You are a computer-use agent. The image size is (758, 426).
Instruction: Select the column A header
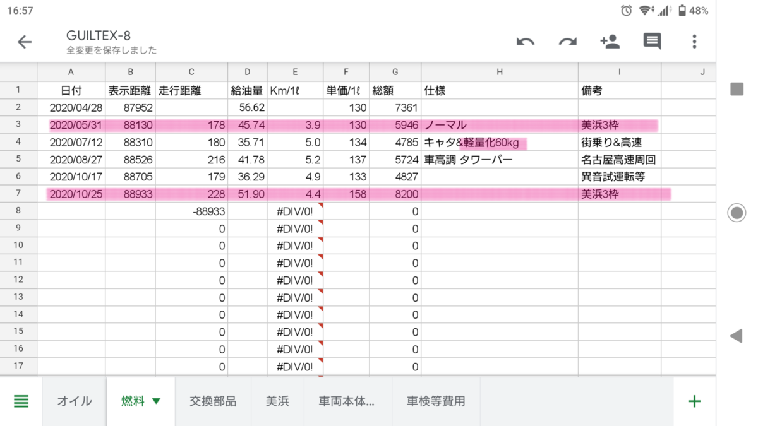pos(71,72)
